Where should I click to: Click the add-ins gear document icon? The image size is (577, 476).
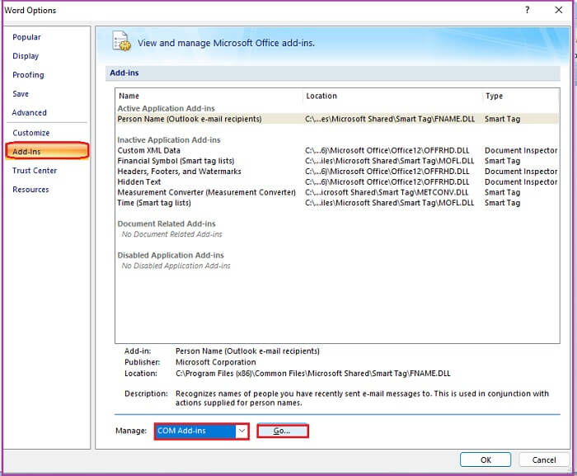pyautogui.click(x=121, y=41)
